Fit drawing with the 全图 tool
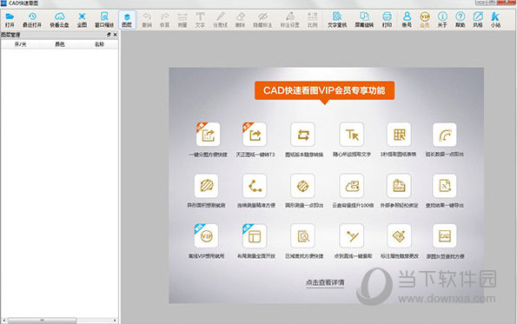The height and width of the screenshot is (324, 517). tap(82, 20)
